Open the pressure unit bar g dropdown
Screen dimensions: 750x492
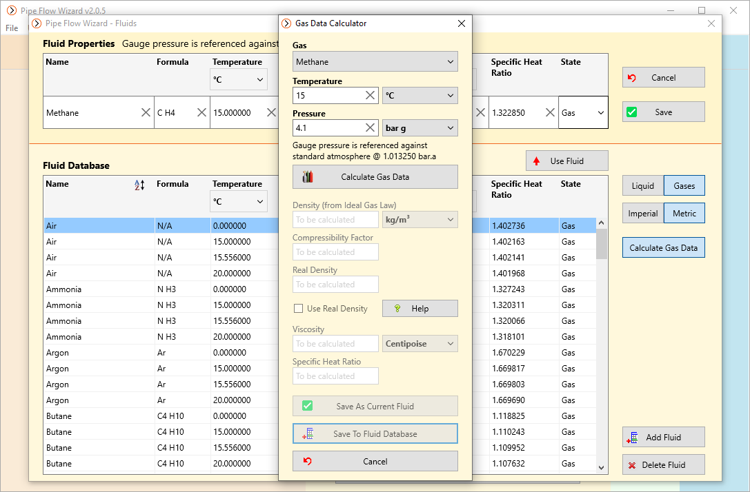tap(420, 128)
